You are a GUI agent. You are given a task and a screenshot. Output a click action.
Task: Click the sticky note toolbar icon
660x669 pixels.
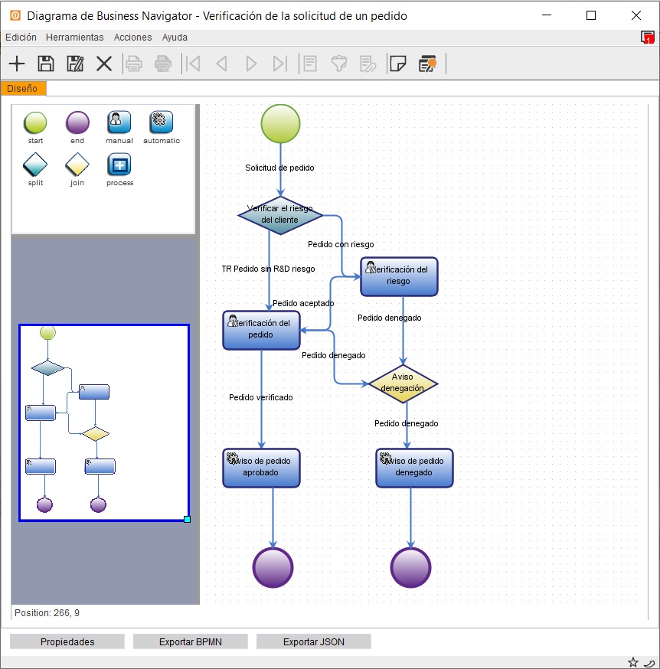tap(397, 64)
